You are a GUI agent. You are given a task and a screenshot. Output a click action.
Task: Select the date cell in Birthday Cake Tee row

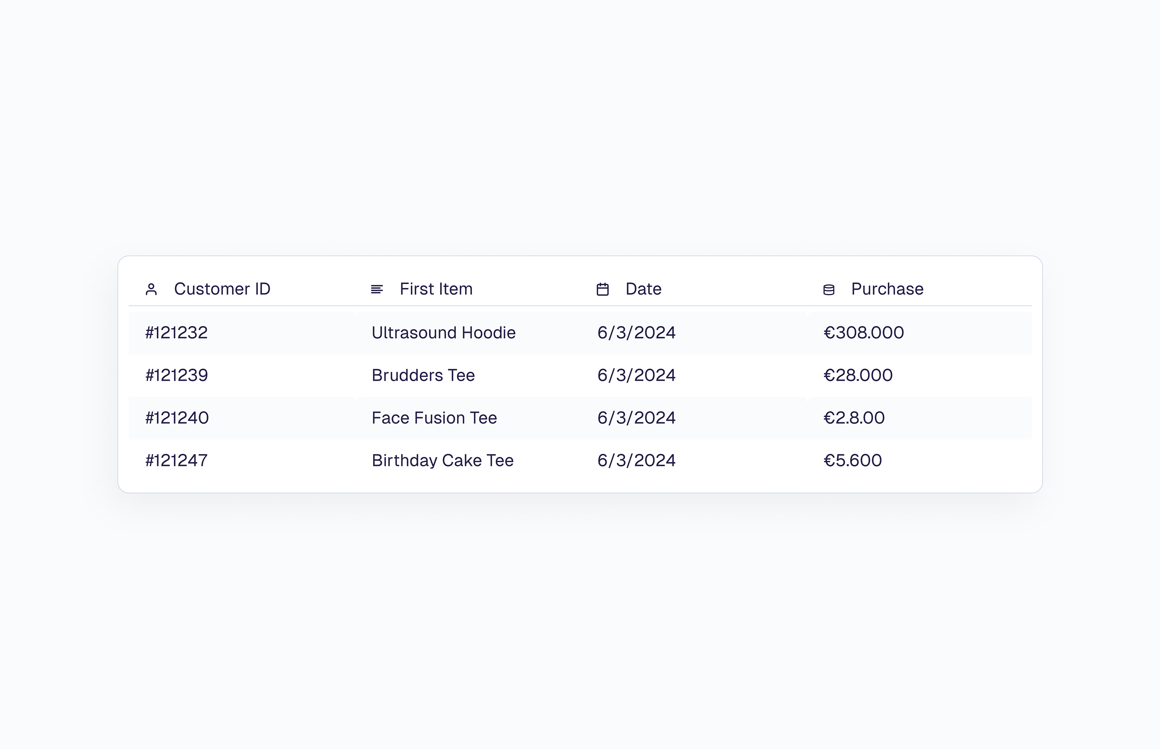(636, 461)
